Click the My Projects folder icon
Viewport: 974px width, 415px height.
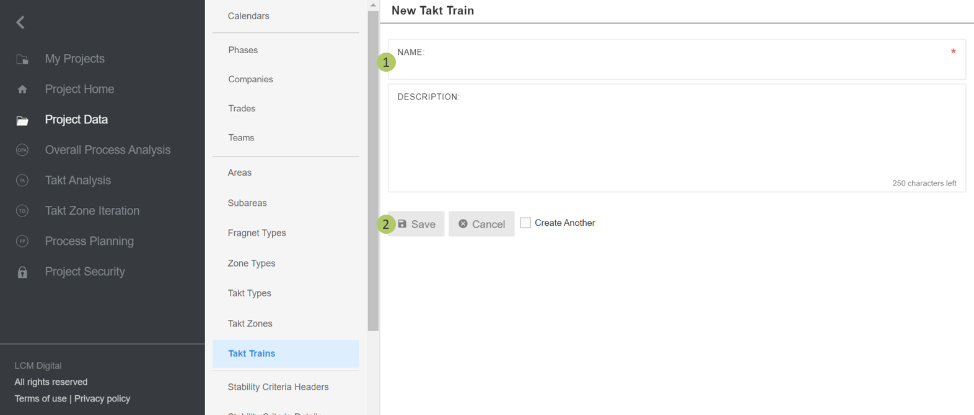click(22, 59)
